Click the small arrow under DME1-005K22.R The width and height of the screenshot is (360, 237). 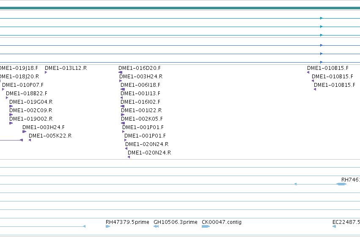[30, 140]
